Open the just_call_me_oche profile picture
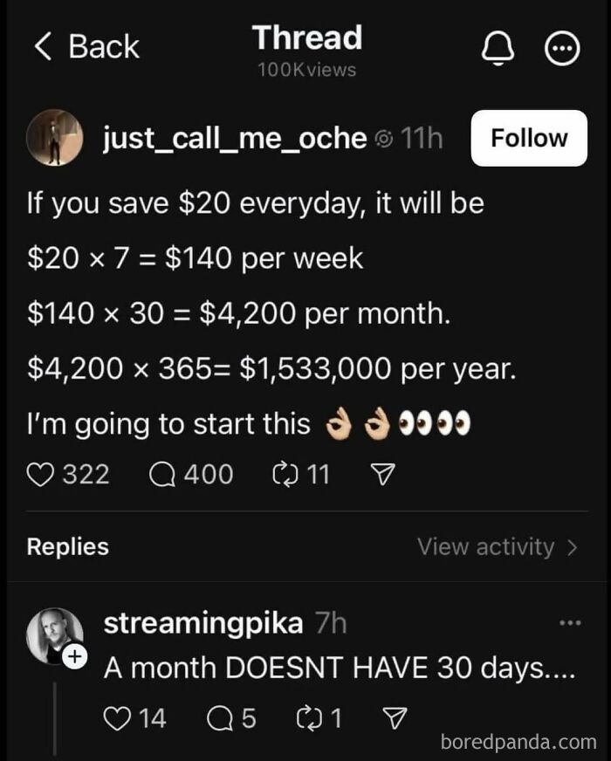The image size is (611, 761). click(x=55, y=138)
